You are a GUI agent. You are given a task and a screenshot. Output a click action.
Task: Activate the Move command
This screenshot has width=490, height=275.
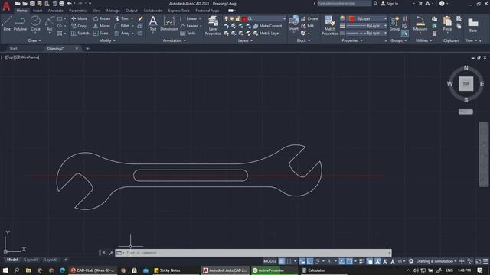pos(79,18)
